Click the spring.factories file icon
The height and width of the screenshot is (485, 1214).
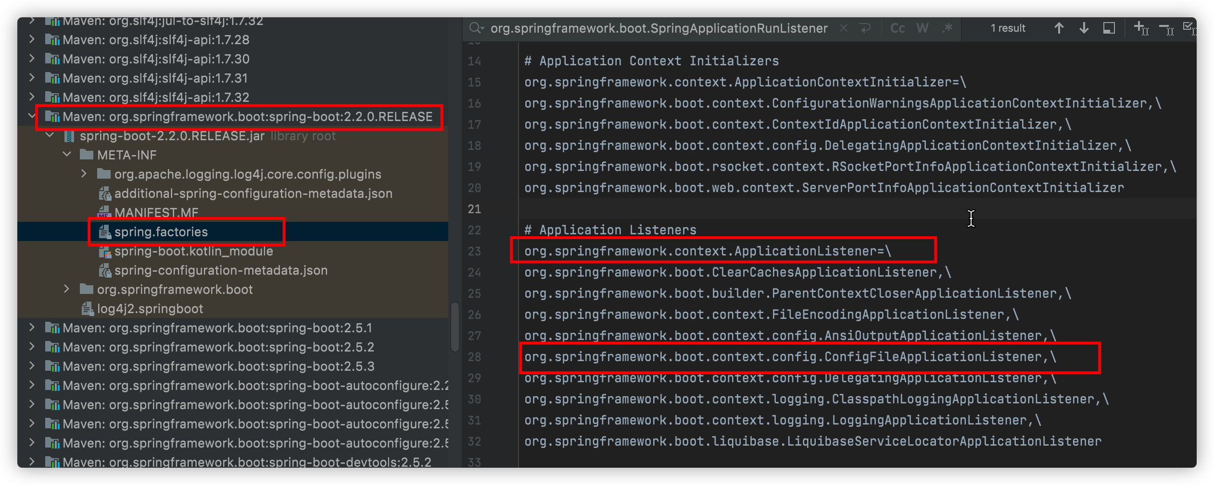[104, 232]
